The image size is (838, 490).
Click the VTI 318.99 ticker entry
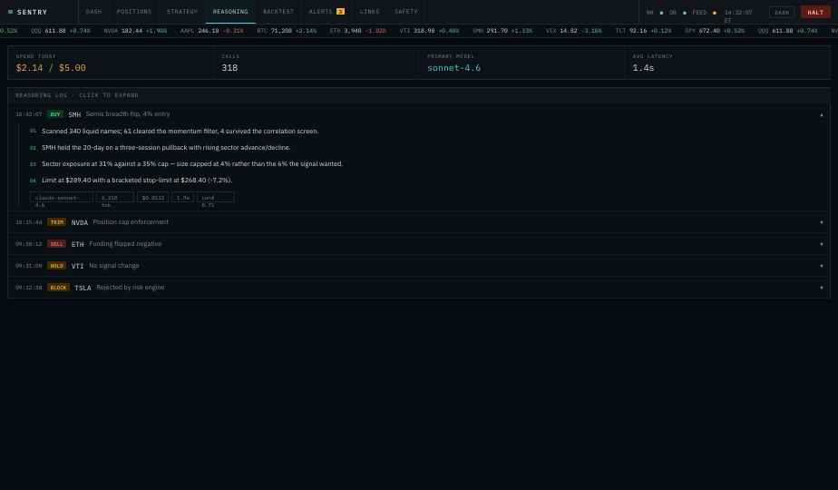pos(429,31)
